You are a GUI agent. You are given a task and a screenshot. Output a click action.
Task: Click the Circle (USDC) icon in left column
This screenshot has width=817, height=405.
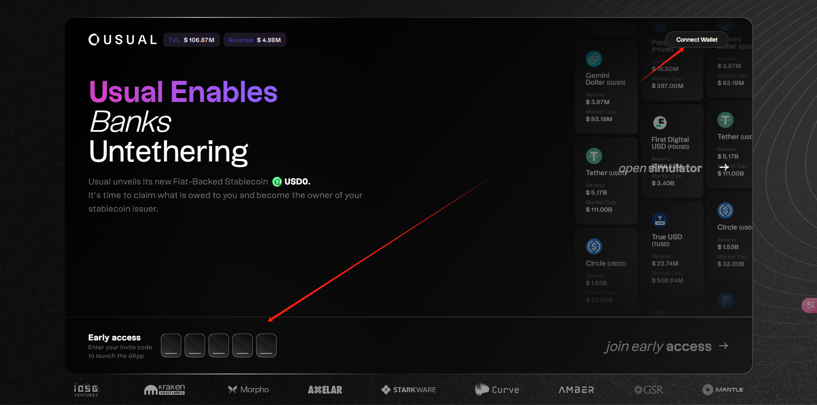(594, 246)
